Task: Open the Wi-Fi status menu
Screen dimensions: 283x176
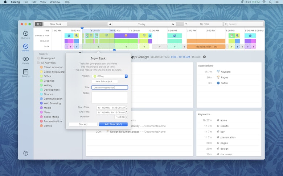Action: [x=264, y=2]
